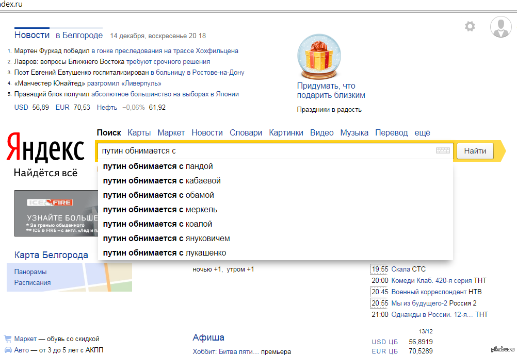Click the user profile avatar icon
Image resolution: width=517 pixels, height=355 pixels.
tap(500, 27)
